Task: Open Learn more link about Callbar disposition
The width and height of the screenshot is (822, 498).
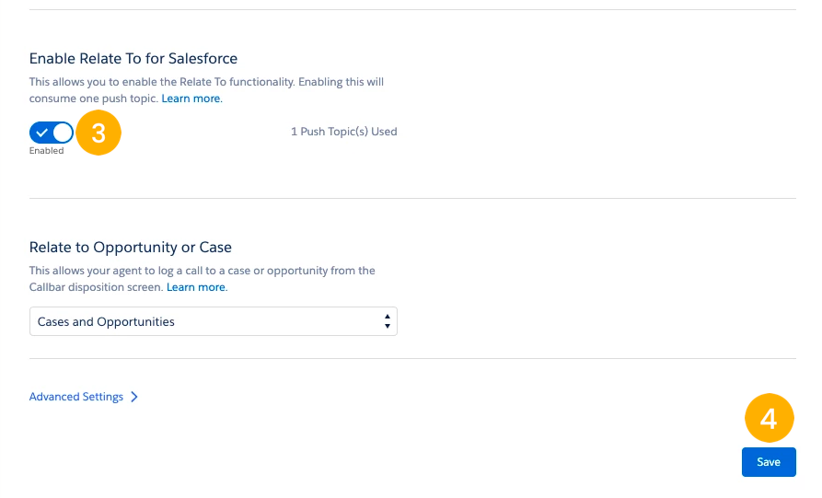Action: (x=197, y=287)
